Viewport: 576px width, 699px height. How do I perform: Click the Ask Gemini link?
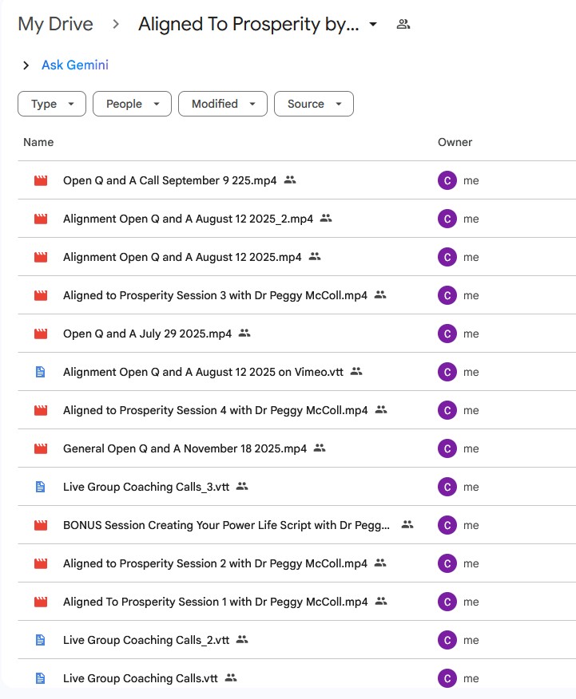tap(75, 65)
